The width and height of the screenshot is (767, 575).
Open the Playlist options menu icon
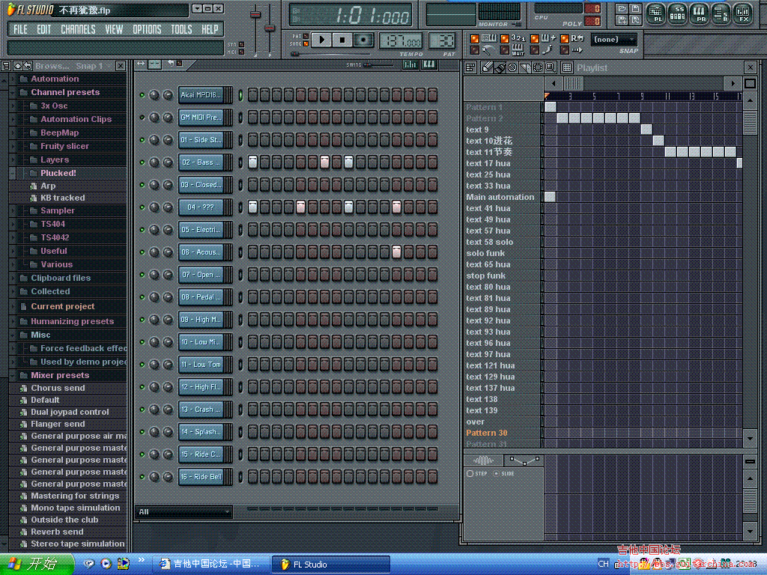tap(470, 67)
